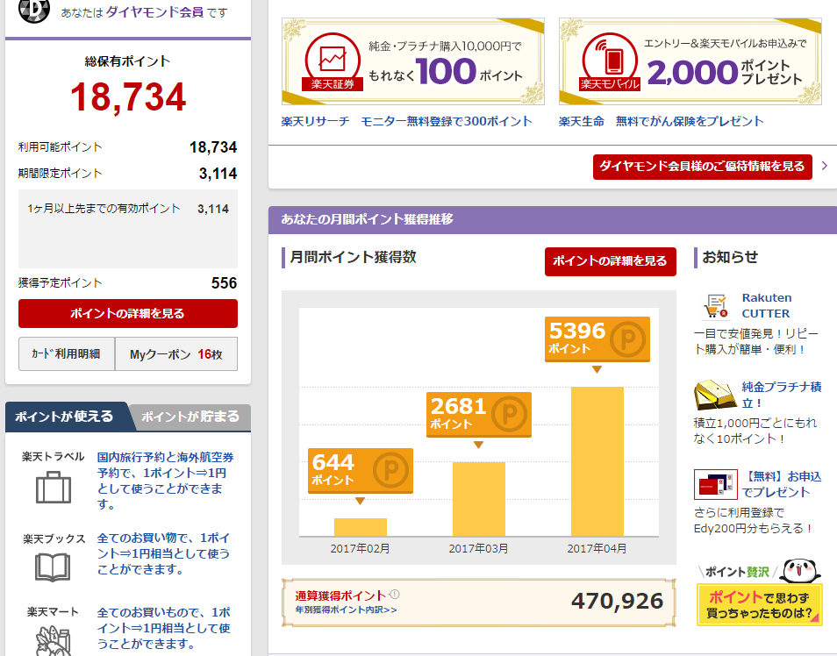Click ポイントで思わず買っちゃったものは? banner
837x656 pixels.
[x=760, y=606]
